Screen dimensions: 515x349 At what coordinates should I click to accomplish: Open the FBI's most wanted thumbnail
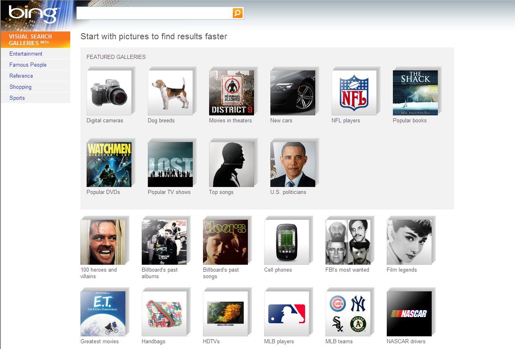pos(348,242)
